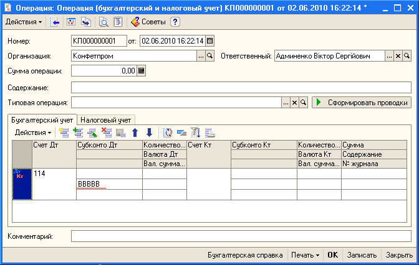Click the Номер field КП000000001

pos(99,41)
